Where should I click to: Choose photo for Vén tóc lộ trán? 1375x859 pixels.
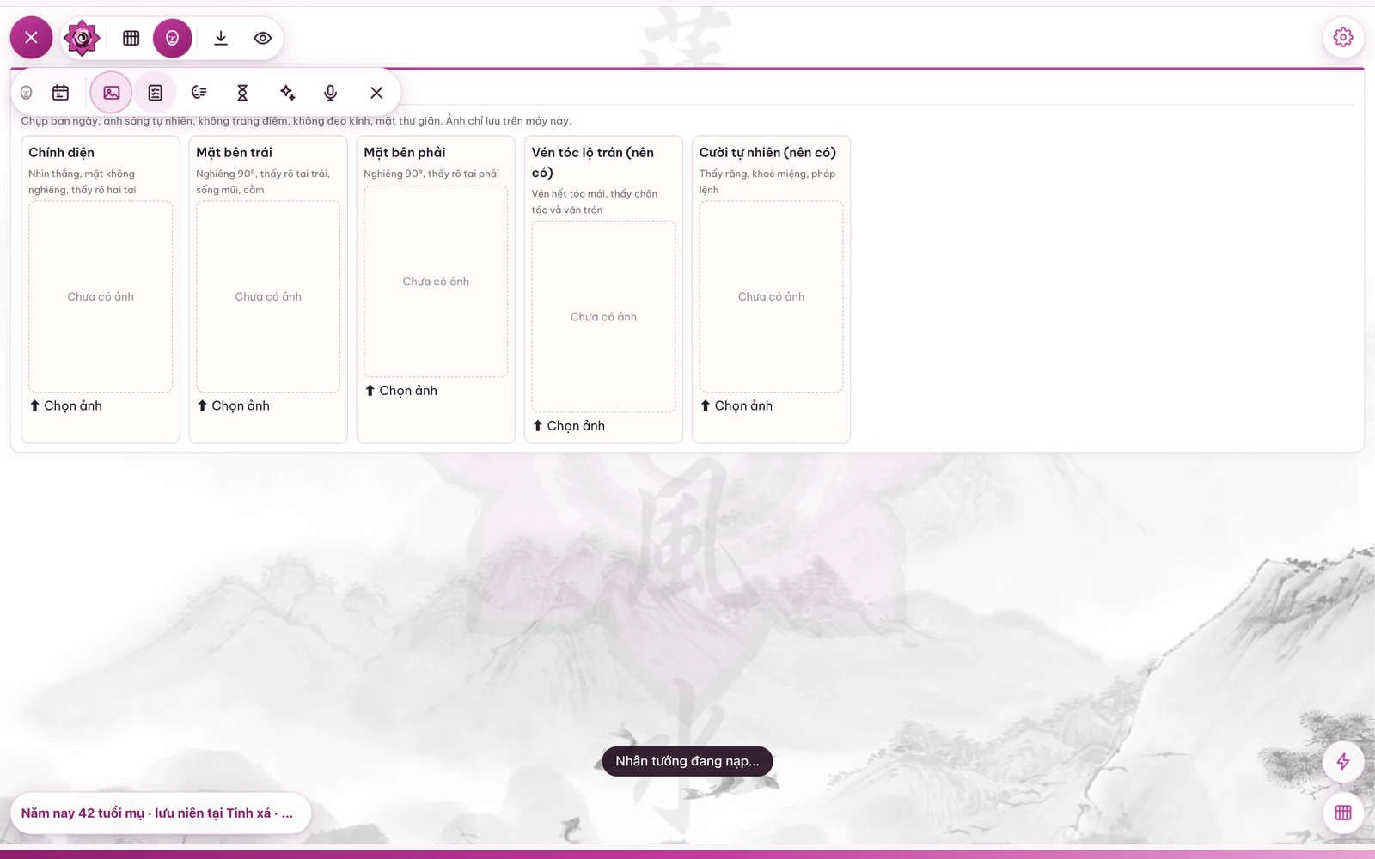tap(569, 426)
